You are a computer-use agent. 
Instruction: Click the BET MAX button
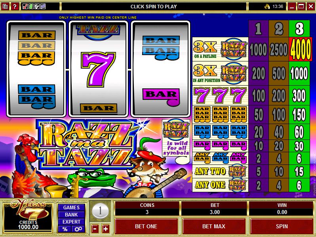click(214, 226)
